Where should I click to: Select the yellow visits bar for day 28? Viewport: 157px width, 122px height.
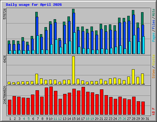pyautogui.click(x=133, y=77)
